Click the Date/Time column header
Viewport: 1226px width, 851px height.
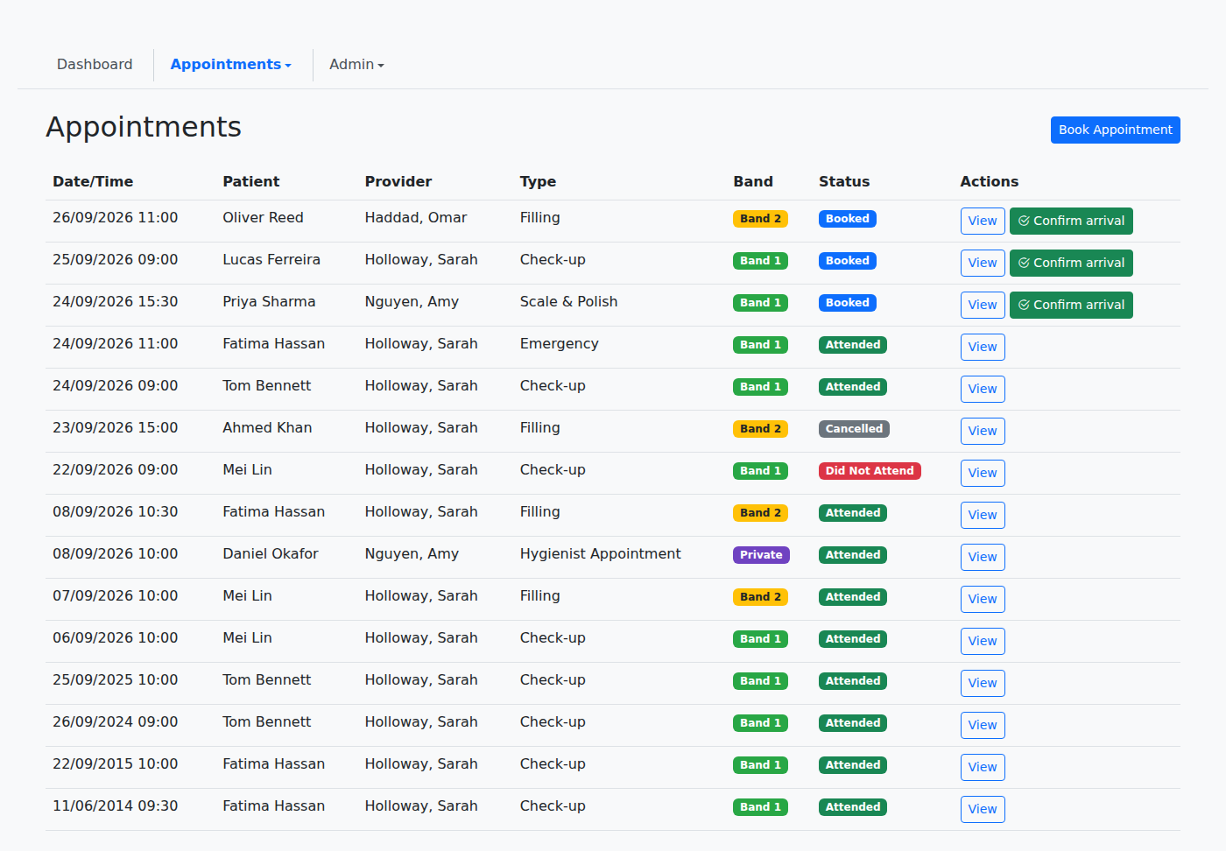[x=93, y=181]
